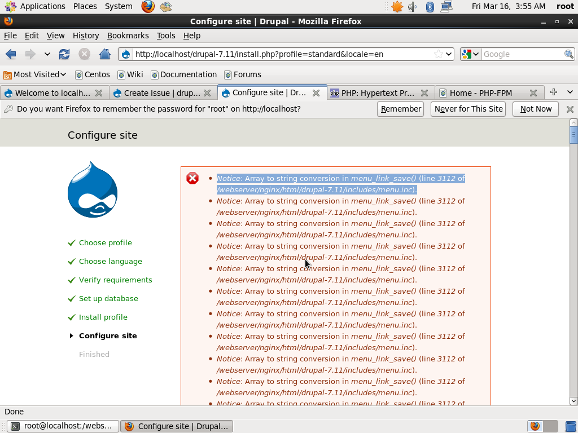
Task: Open a new tab with plus icon
Action: click(554, 92)
